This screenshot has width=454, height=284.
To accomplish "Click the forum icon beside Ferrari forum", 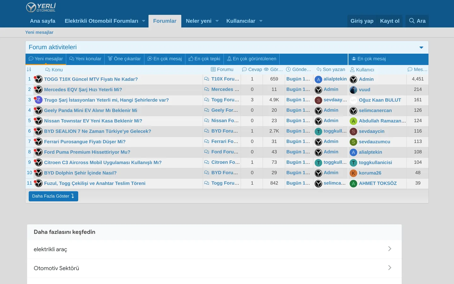I will 207,141.
